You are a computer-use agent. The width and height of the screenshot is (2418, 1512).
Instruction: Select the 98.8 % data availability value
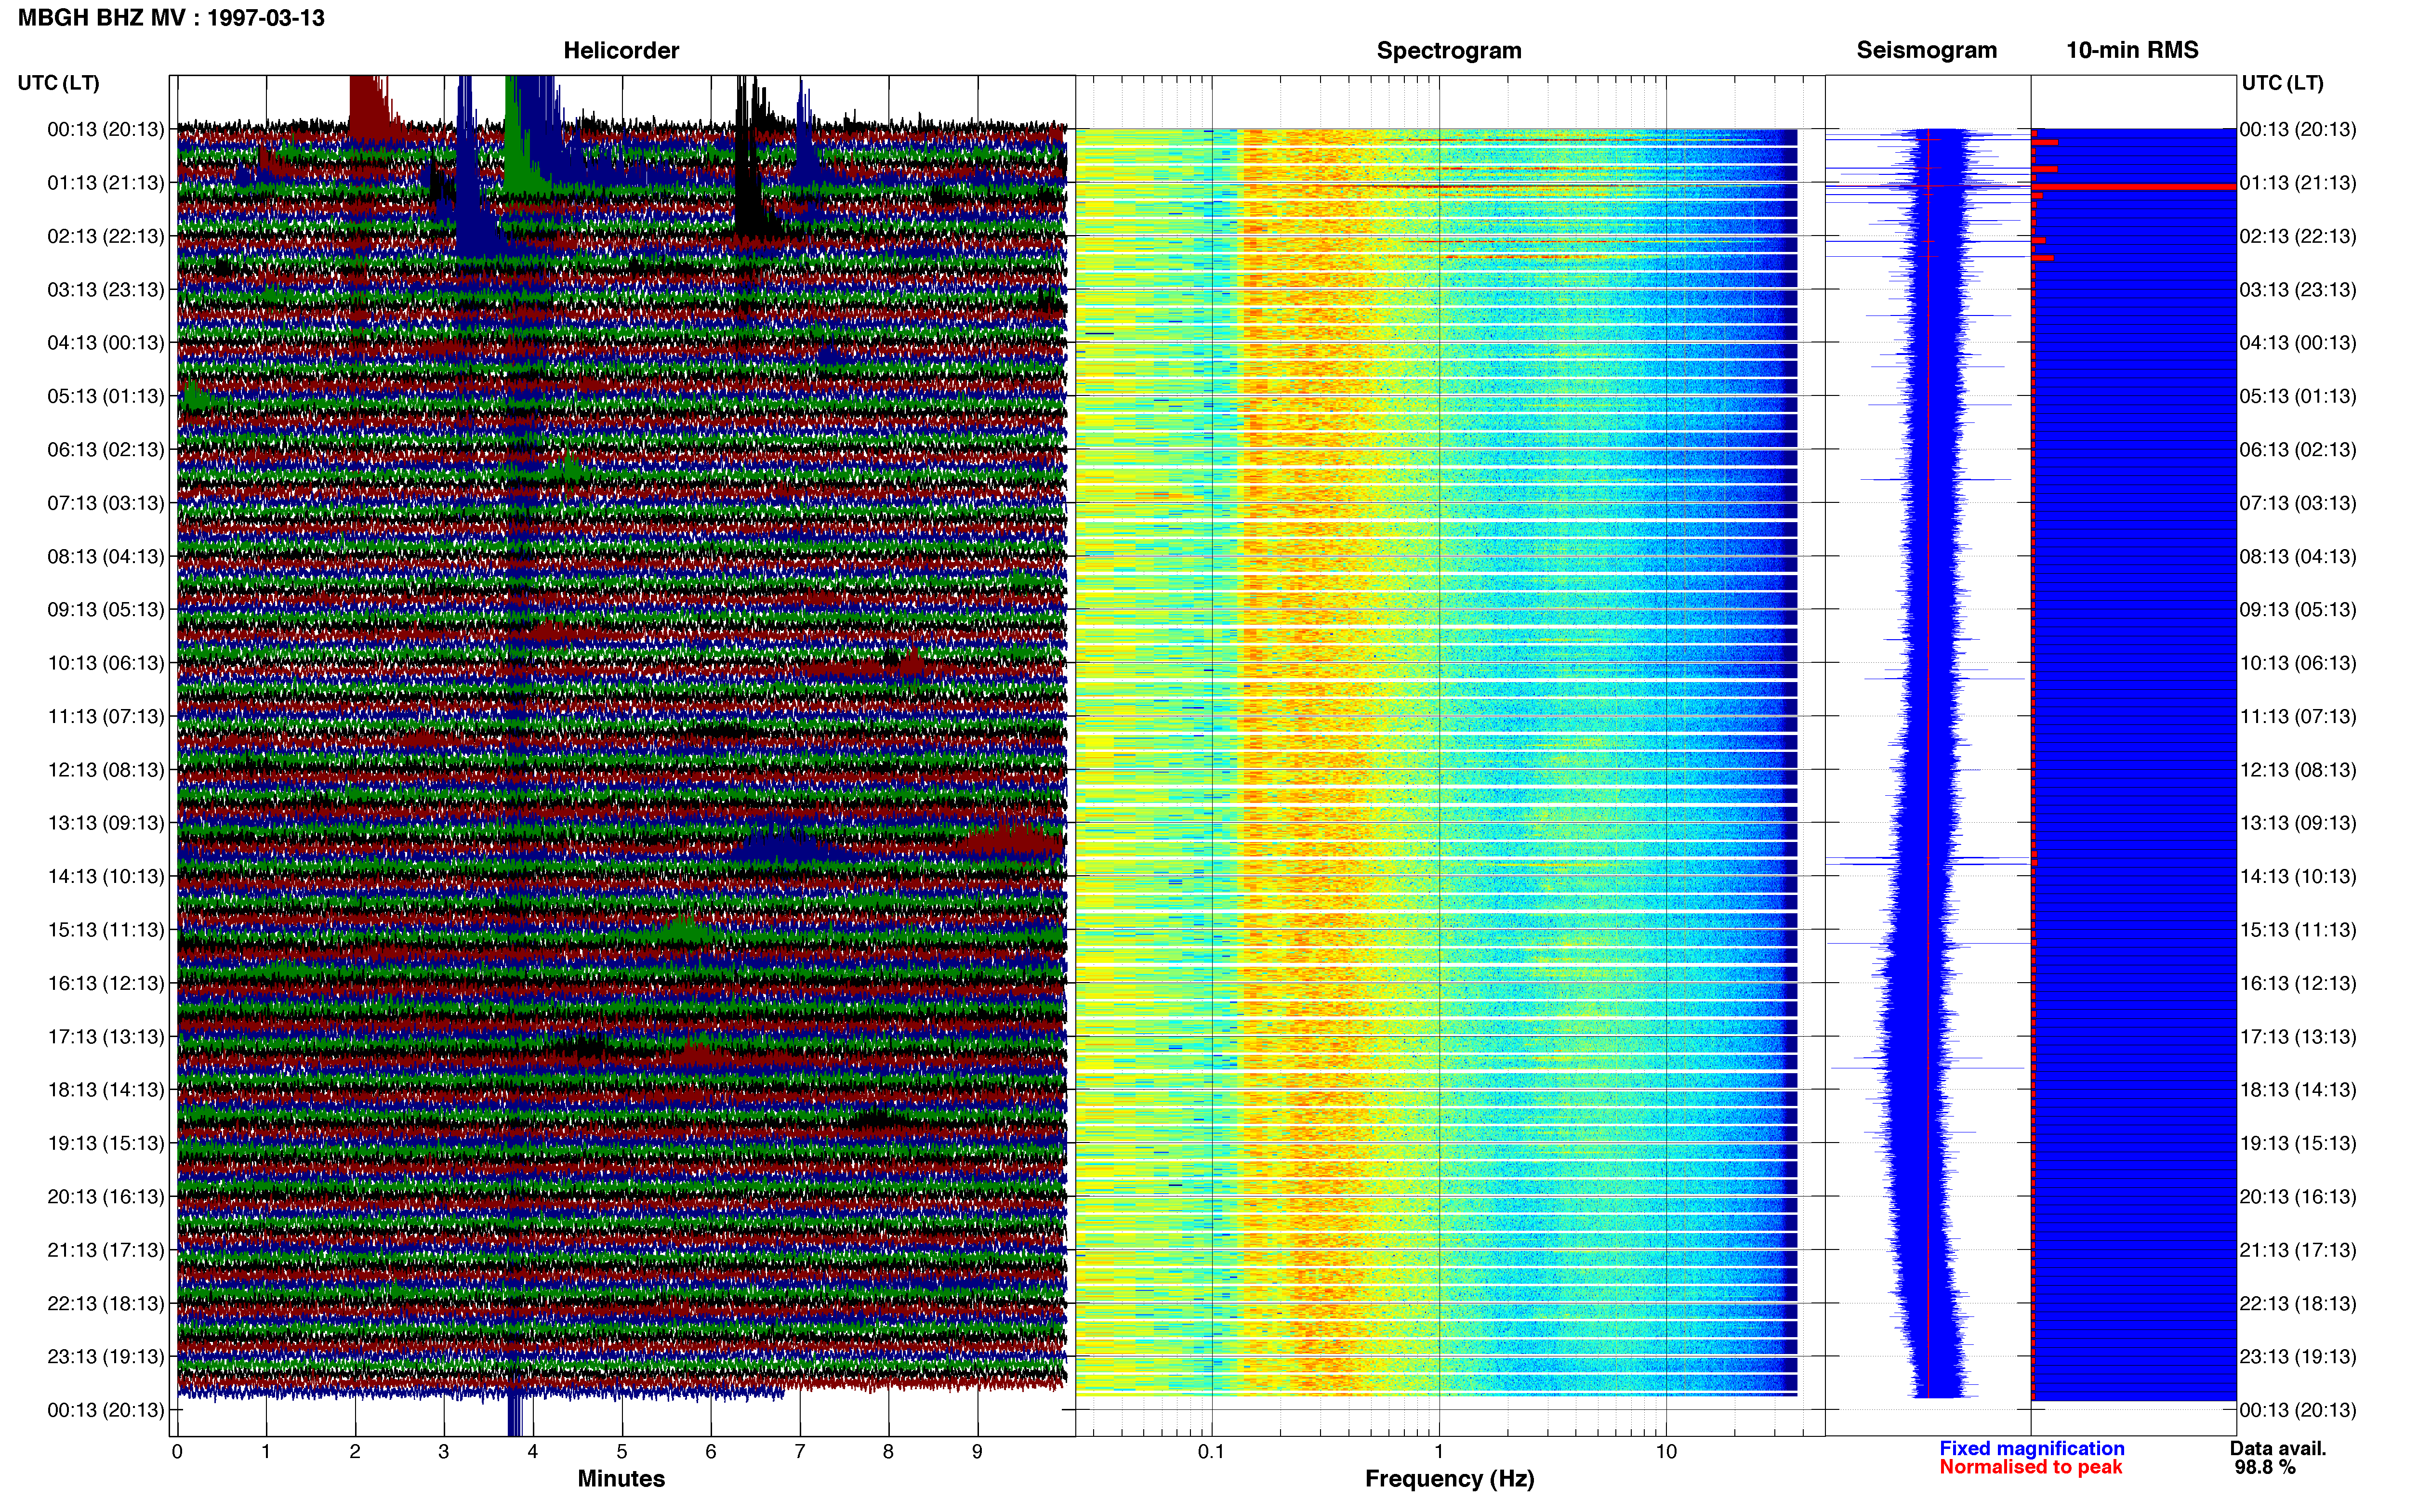[x=2265, y=1467]
